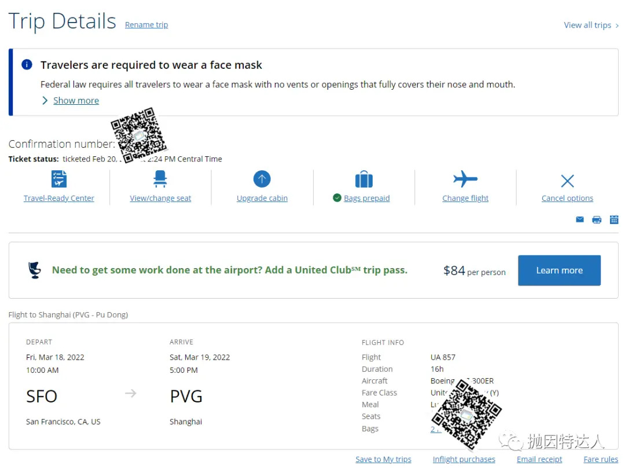The height and width of the screenshot is (469, 625).
Task: Open Inflight purchases link
Action: 464,459
